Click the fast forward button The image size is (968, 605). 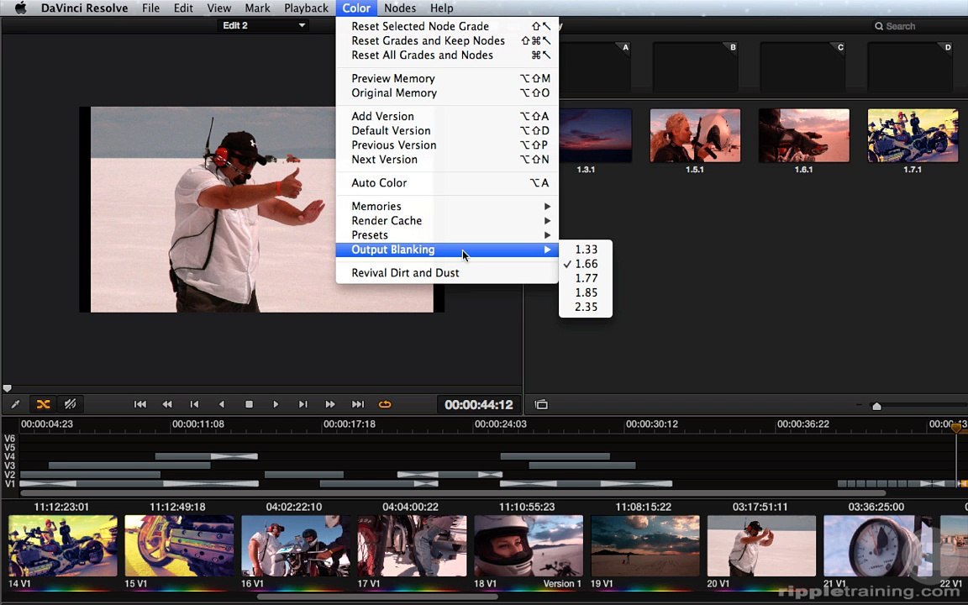coord(330,404)
